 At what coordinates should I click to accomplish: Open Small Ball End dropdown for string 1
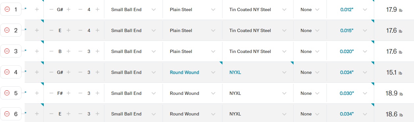[133, 9]
